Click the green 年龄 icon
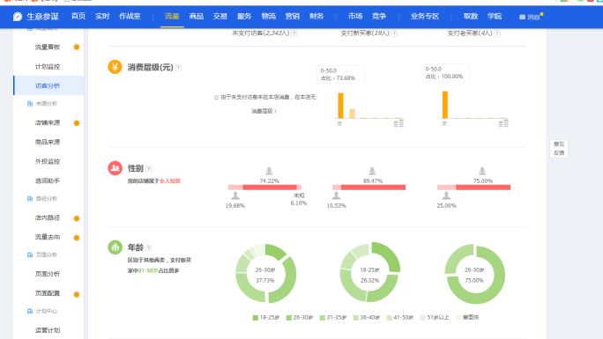603x339 pixels. pos(115,247)
